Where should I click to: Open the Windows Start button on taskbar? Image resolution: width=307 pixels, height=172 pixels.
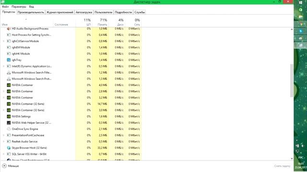pyautogui.click(x=301, y=2)
